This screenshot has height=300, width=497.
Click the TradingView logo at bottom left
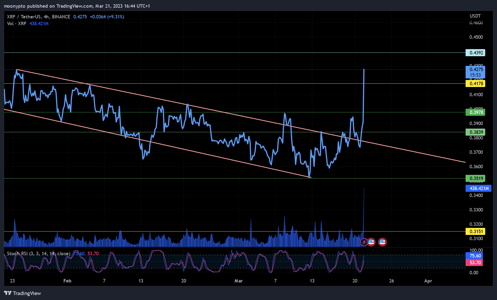23,293
